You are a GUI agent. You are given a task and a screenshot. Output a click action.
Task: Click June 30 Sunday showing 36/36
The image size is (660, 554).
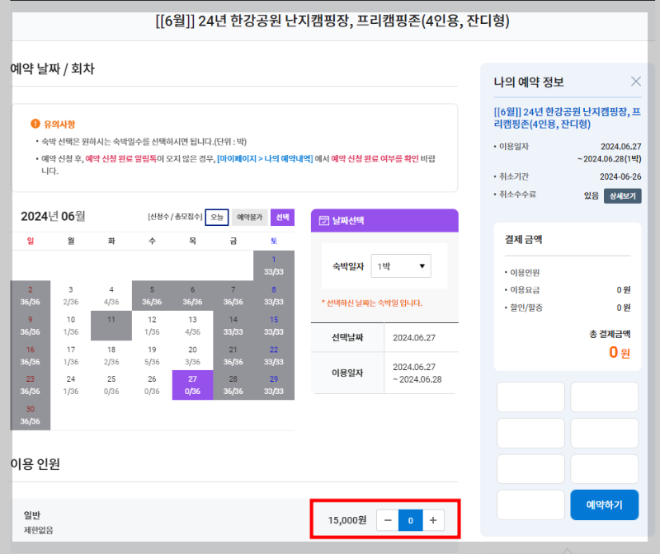pos(31,415)
